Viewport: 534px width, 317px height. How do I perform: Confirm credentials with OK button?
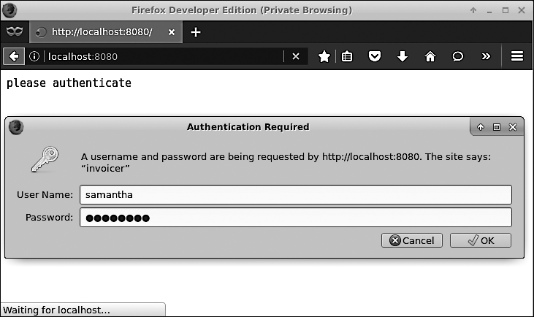(481, 240)
